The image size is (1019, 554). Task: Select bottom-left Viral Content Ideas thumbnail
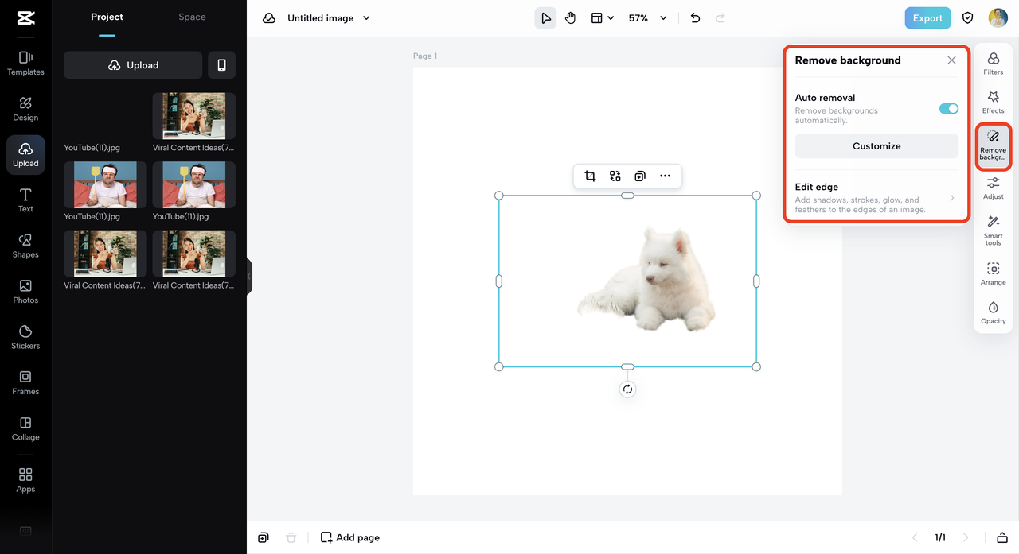105,254
